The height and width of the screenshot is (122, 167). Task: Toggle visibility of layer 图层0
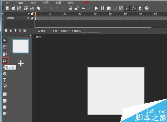tap(28, 18)
